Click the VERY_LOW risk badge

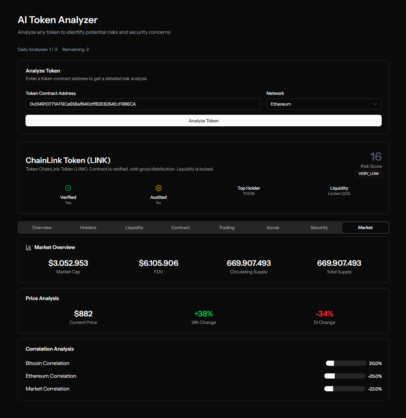click(369, 174)
